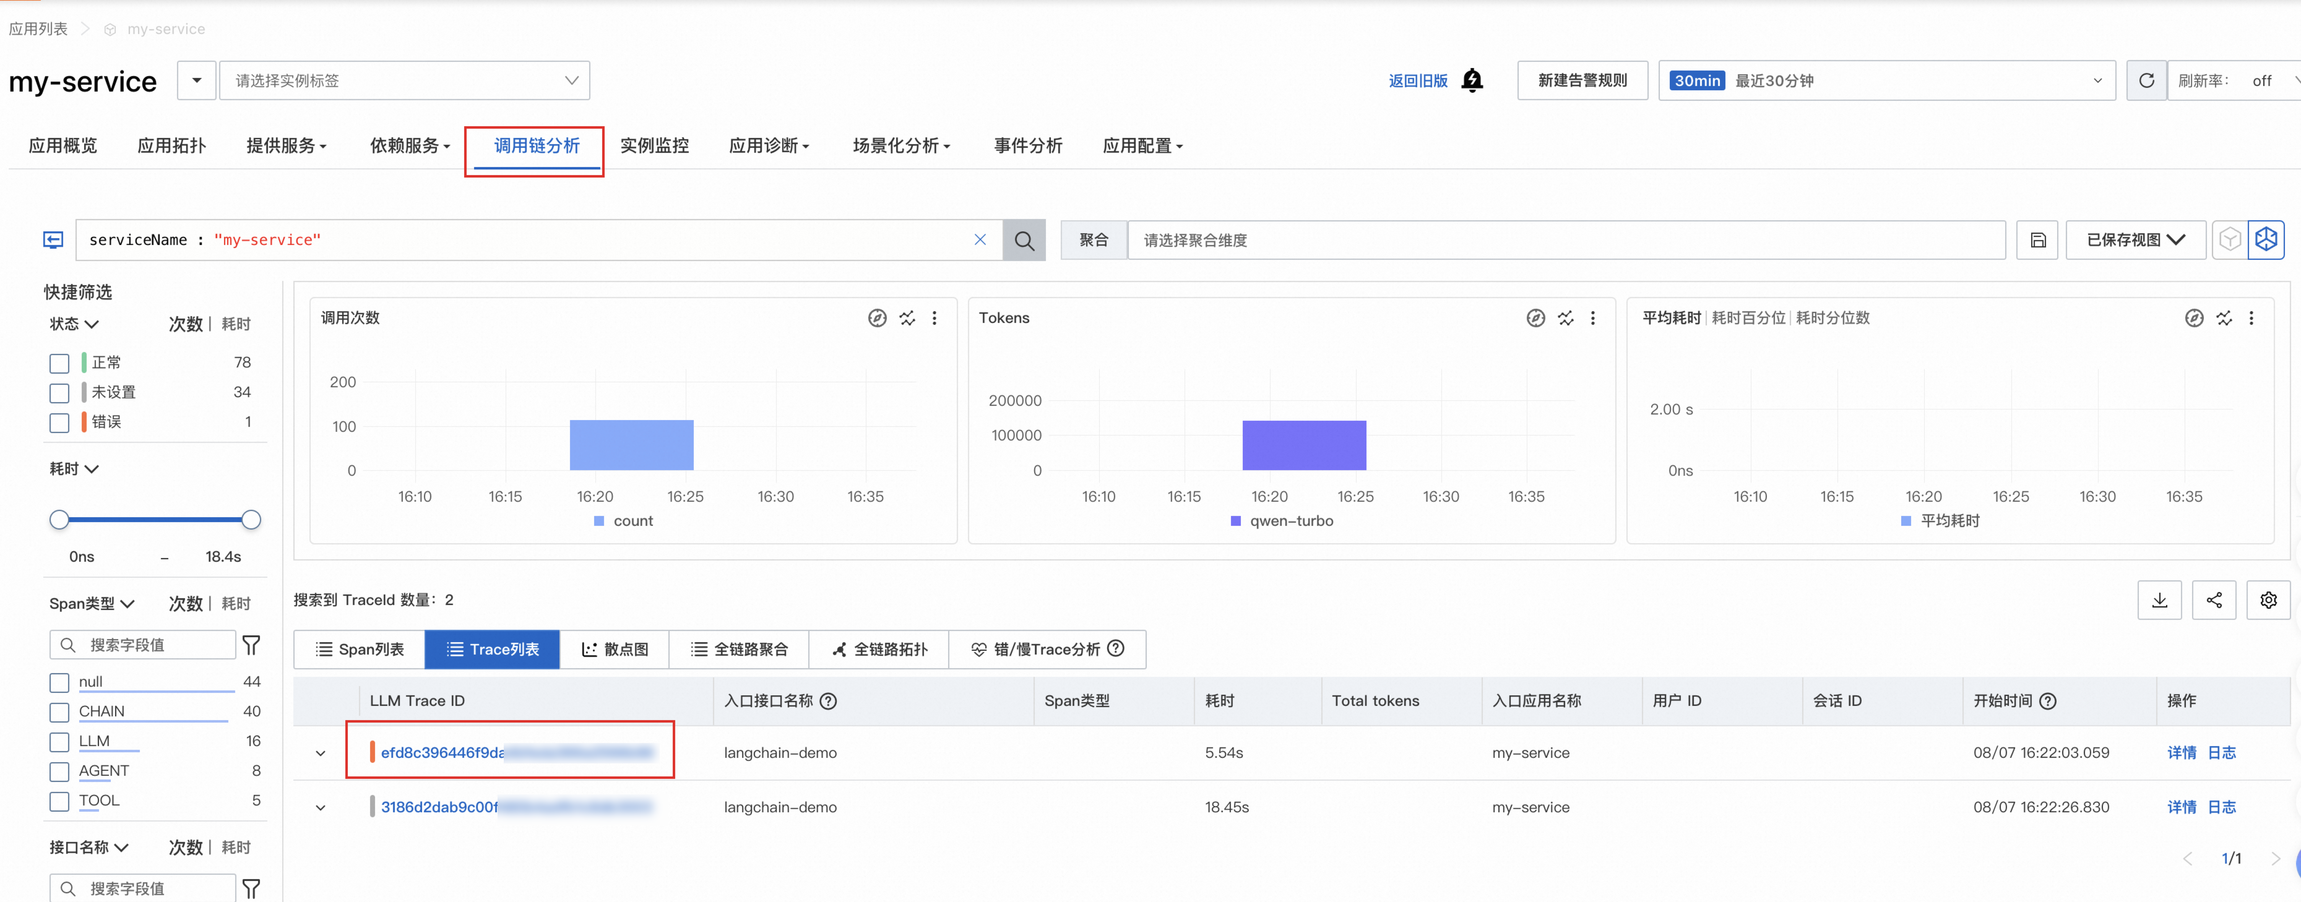The height and width of the screenshot is (902, 2301).
Task: Click the right duration slider handle
Action: 251,520
